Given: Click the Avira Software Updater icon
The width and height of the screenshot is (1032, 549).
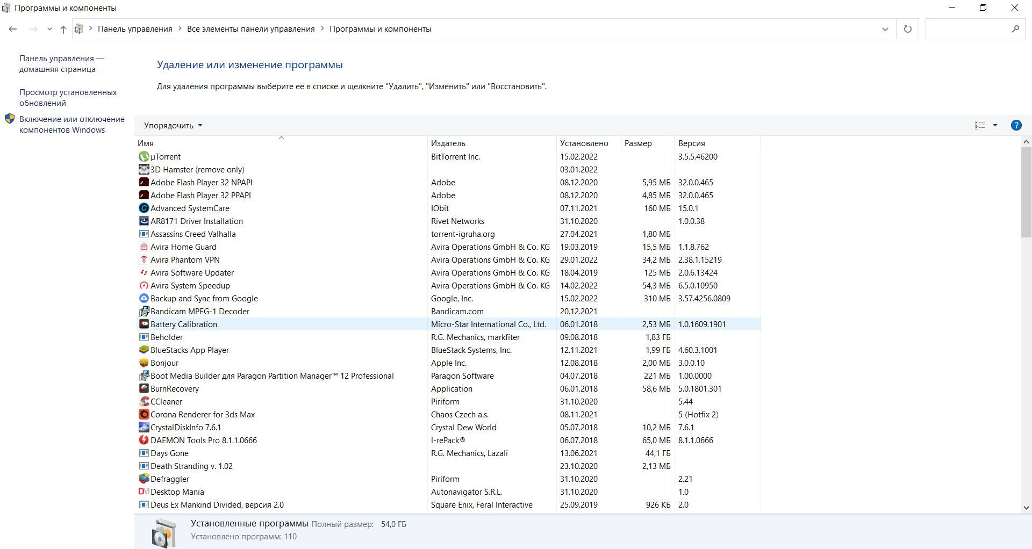Looking at the screenshot, I should point(144,272).
